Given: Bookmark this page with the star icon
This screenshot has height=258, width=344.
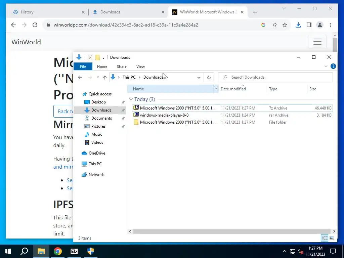Looking at the screenshot, I should [x=285, y=25].
